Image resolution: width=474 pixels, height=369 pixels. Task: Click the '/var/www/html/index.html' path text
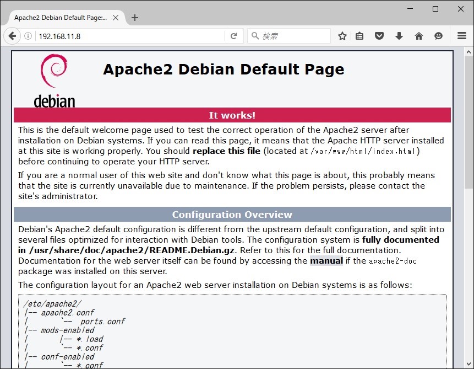(363, 151)
